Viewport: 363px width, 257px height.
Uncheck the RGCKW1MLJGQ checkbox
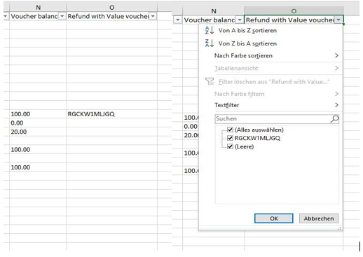click(x=230, y=138)
